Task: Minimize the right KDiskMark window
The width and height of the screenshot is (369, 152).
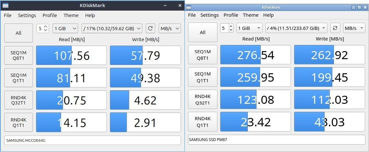Action: [x=354, y=7]
